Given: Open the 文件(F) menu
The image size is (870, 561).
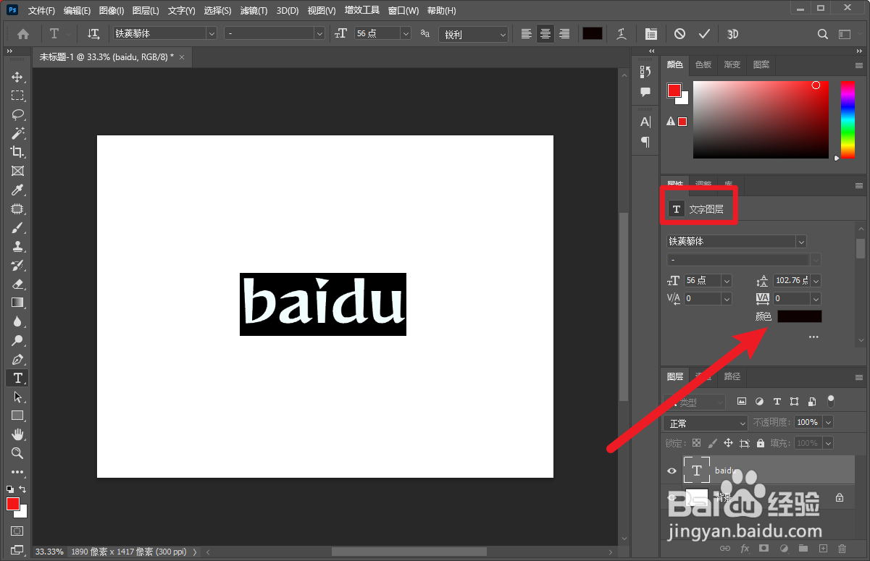Looking at the screenshot, I should point(41,11).
